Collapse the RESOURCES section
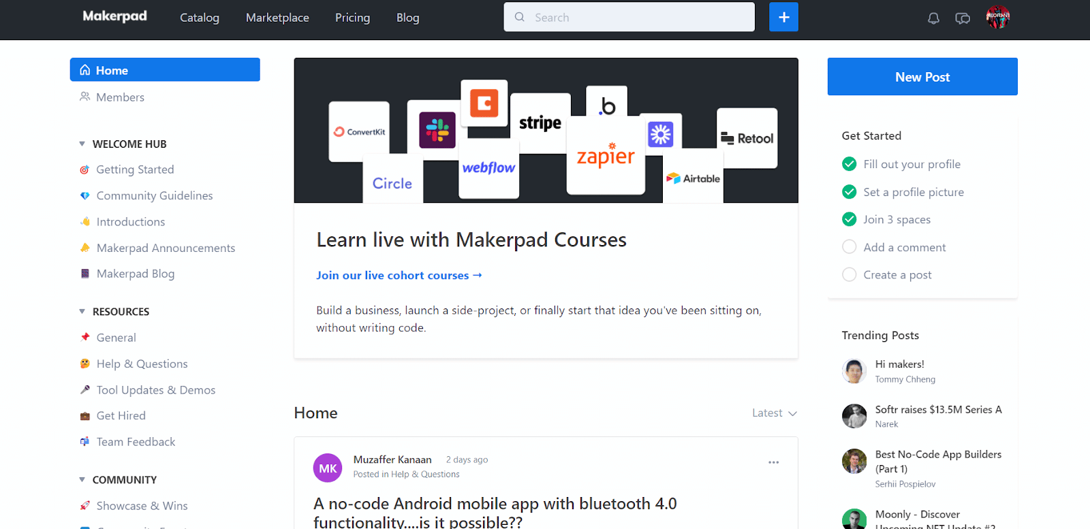Viewport: 1090px width, 529px height. (x=82, y=311)
